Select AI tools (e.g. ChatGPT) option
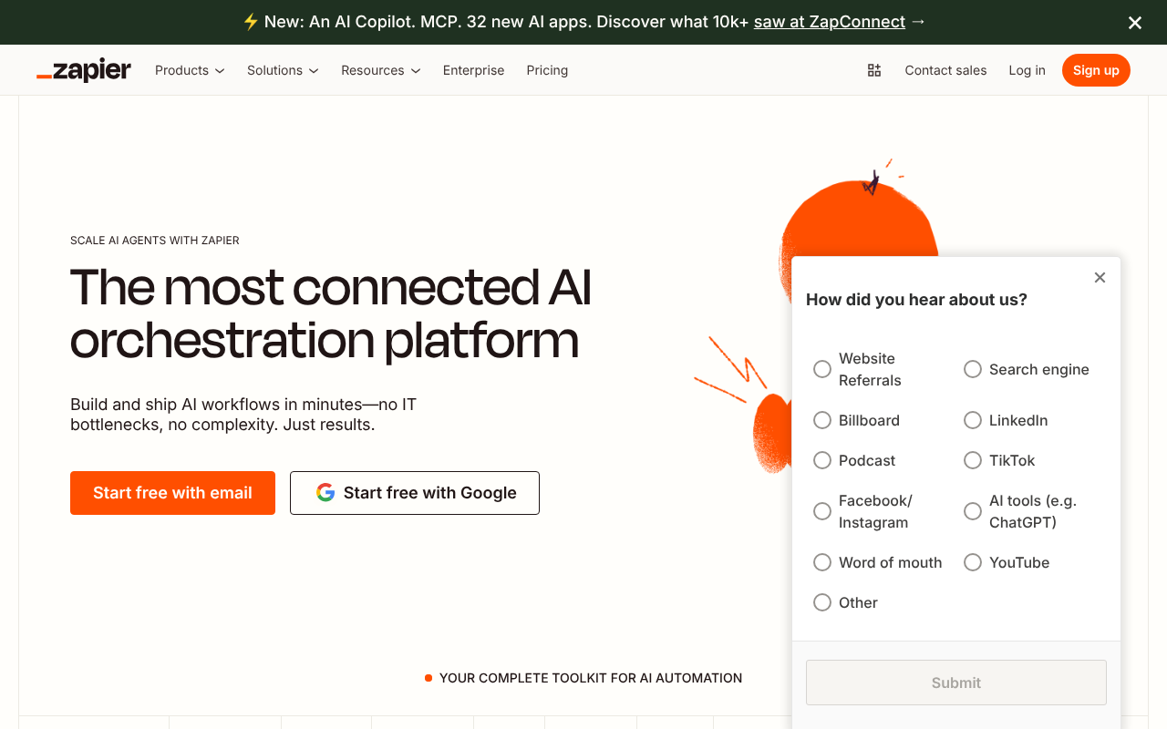The height and width of the screenshot is (729, 1167). tap(972, 511)
